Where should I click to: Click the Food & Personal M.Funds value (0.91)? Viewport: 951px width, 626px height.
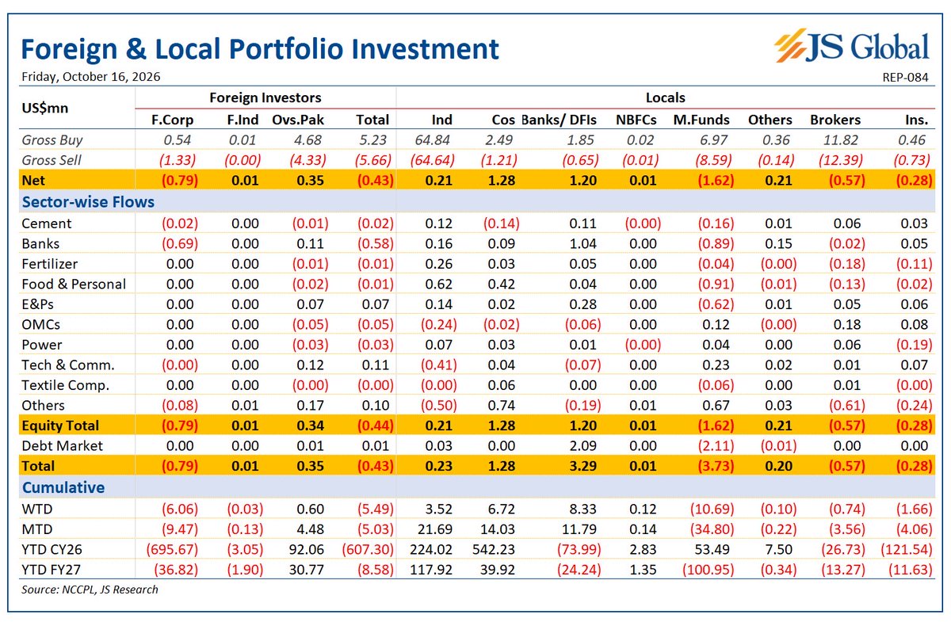coord(715,284)
